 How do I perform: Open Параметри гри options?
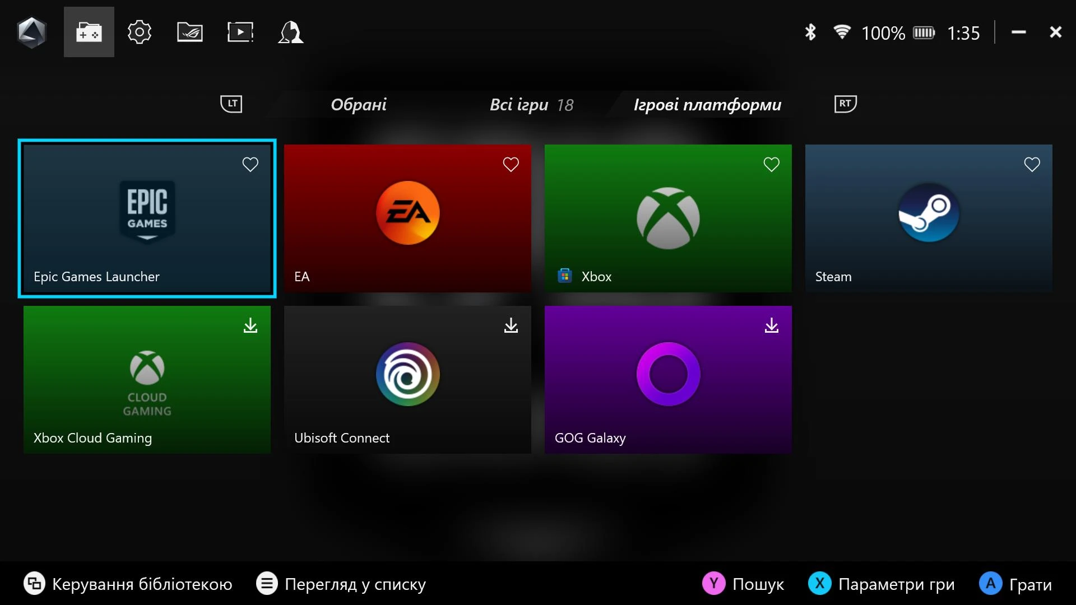[882, 584]
